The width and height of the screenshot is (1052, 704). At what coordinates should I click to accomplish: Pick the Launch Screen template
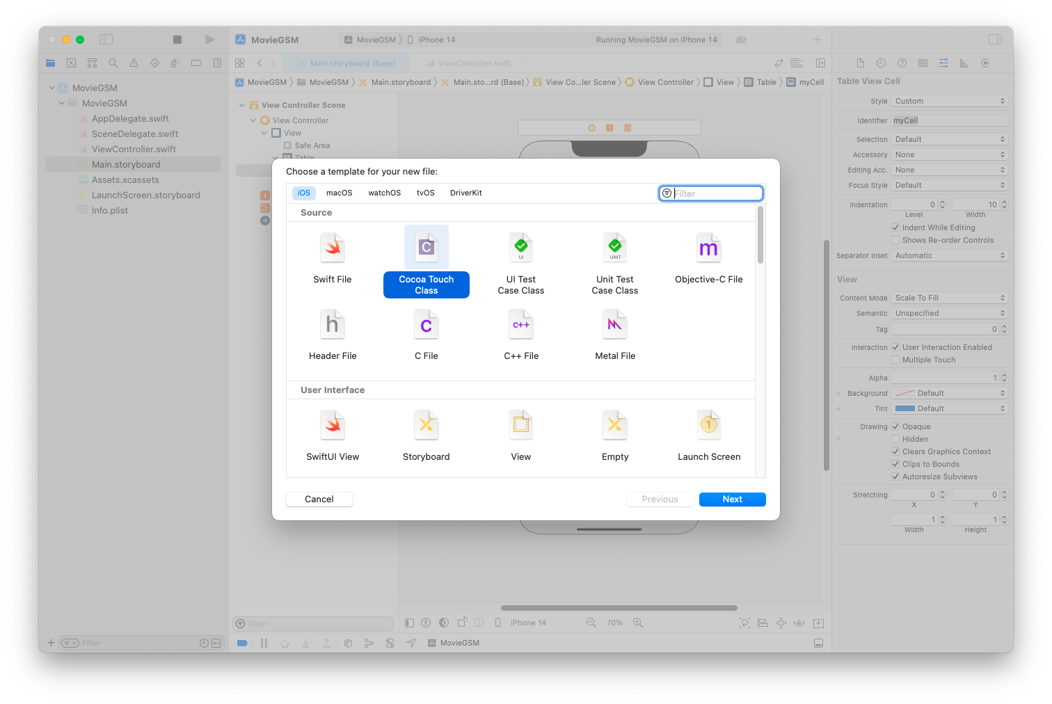point(709,436)
